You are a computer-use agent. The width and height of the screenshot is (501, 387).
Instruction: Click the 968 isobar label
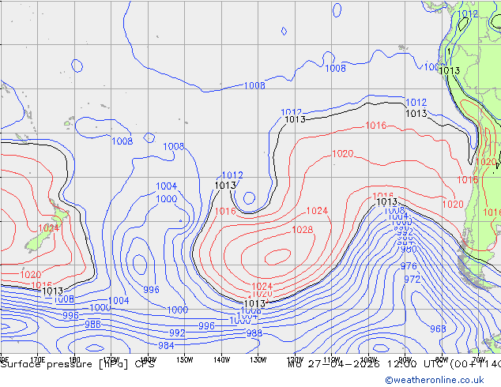[438, 329]
